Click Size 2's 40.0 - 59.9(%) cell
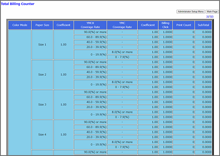The width and height of the screenshot is (220, 156). 90,72
